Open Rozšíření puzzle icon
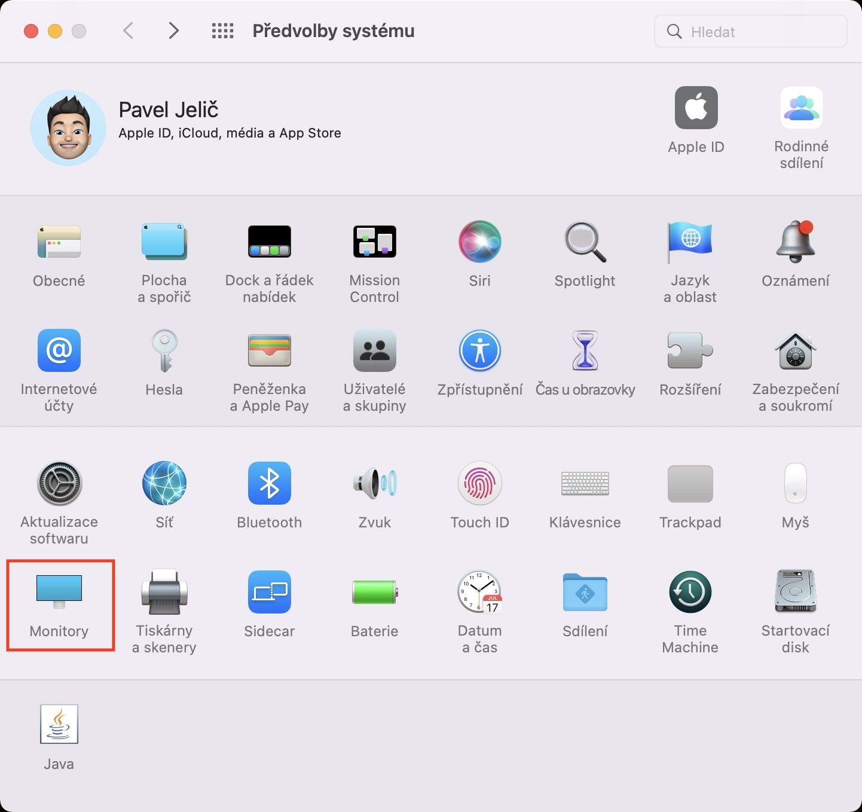Screen dimensions: 862x812 [x=690, y=350]
